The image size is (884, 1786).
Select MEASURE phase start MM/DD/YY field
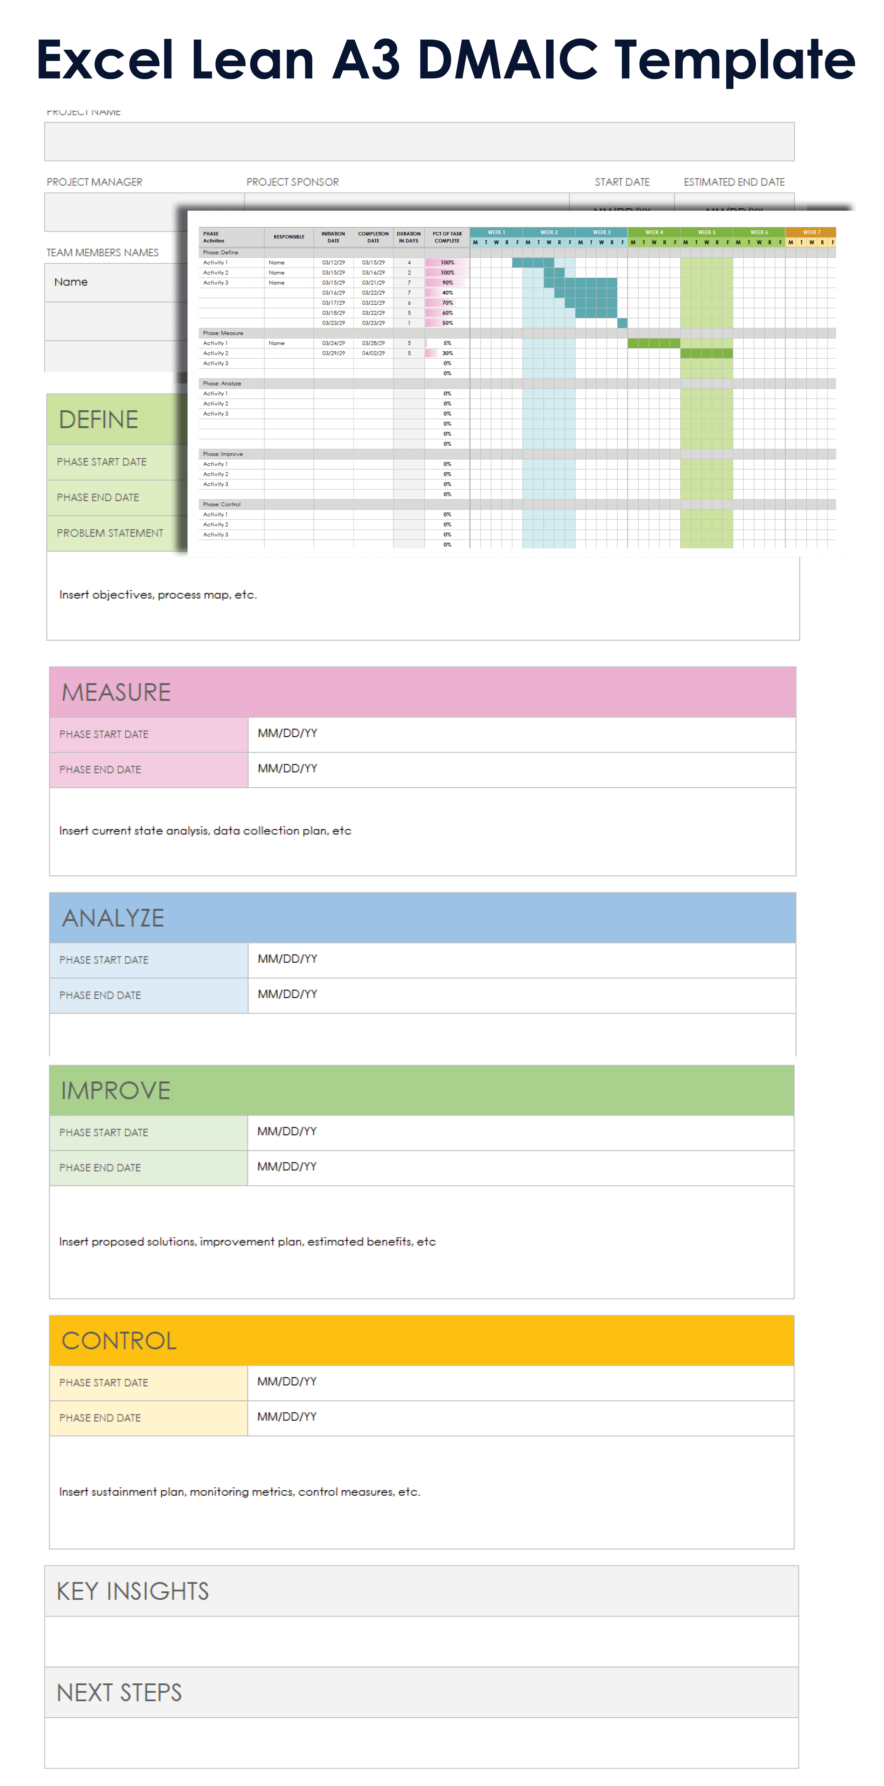coord(521,734)
